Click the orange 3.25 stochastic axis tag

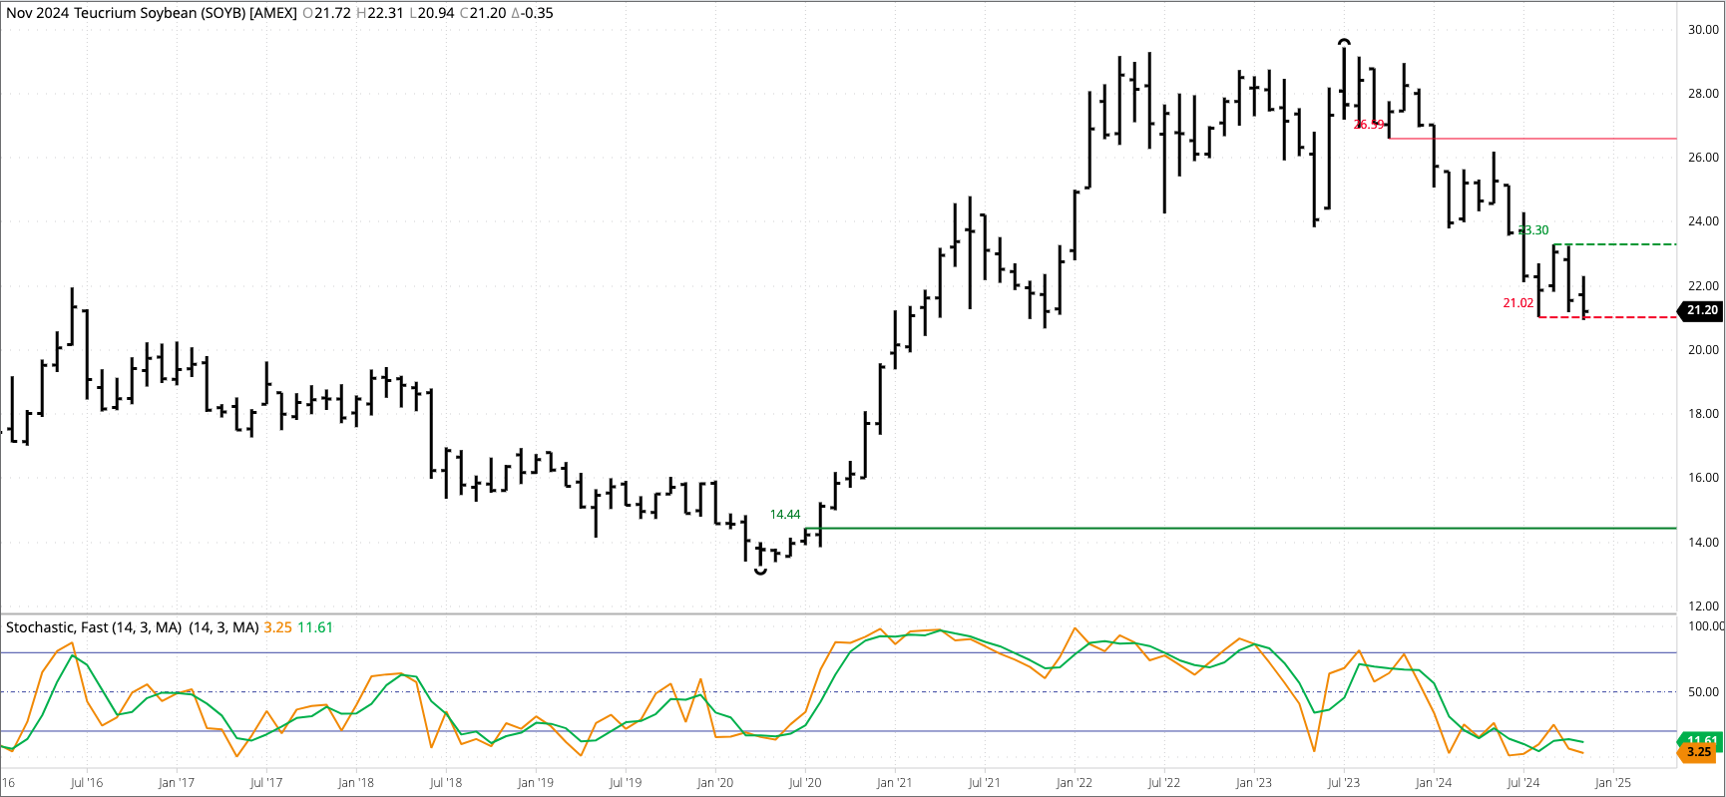click(1699, 752)
